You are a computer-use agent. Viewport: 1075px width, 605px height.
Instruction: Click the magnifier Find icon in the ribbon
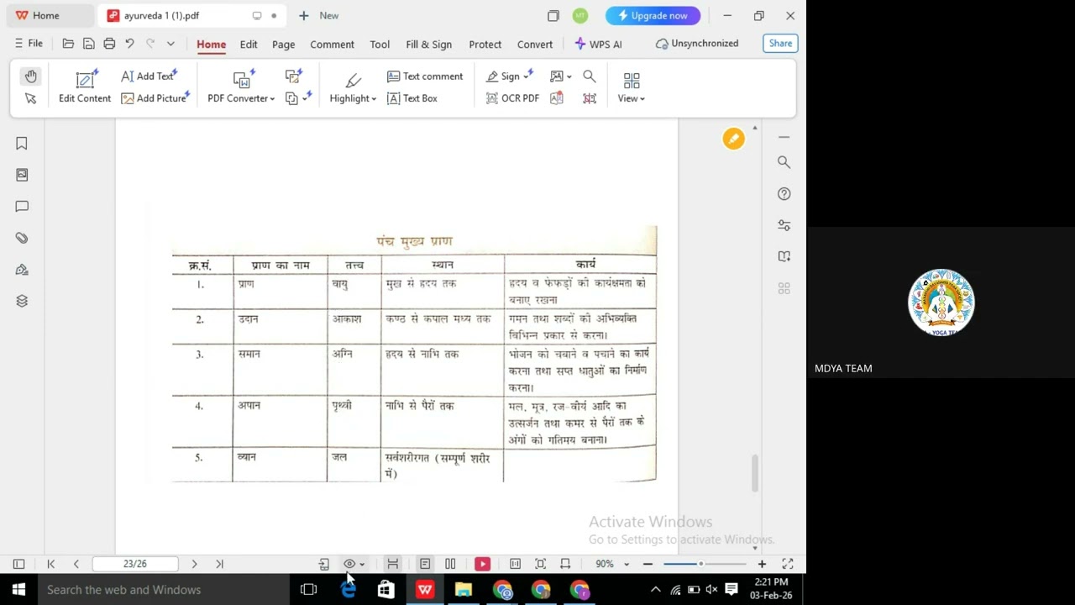tap(590, 76)
